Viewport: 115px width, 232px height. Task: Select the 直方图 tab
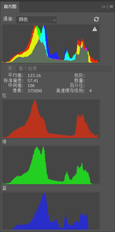[x=10, y=7]
